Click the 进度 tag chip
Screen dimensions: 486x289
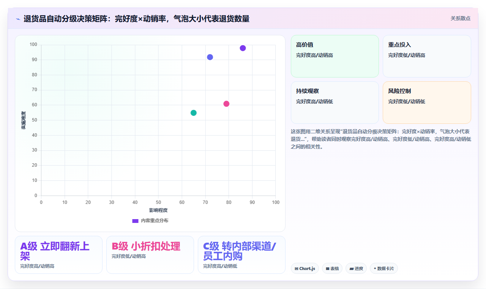click(x=356, y=268)
